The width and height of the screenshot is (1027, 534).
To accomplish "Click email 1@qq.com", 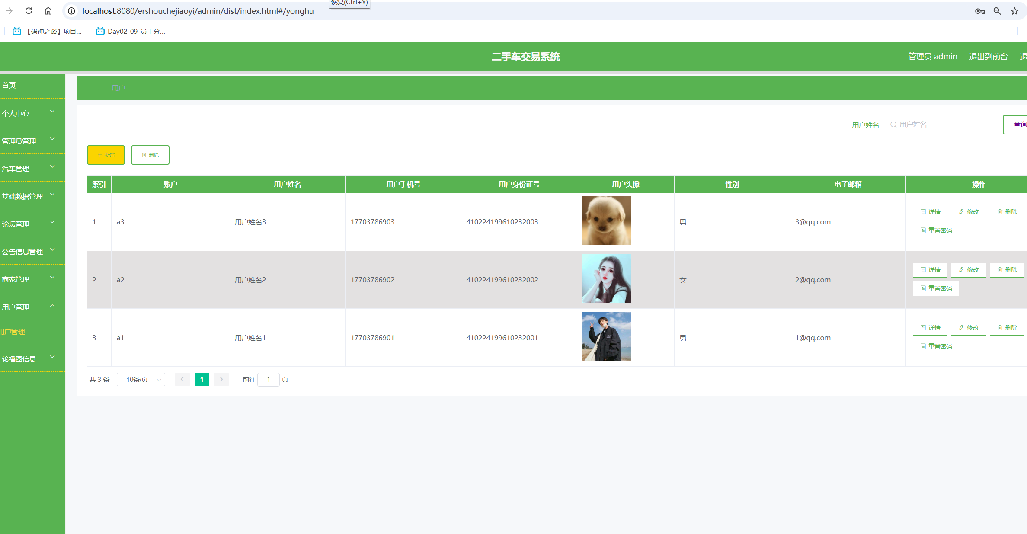I will point(813,338).
